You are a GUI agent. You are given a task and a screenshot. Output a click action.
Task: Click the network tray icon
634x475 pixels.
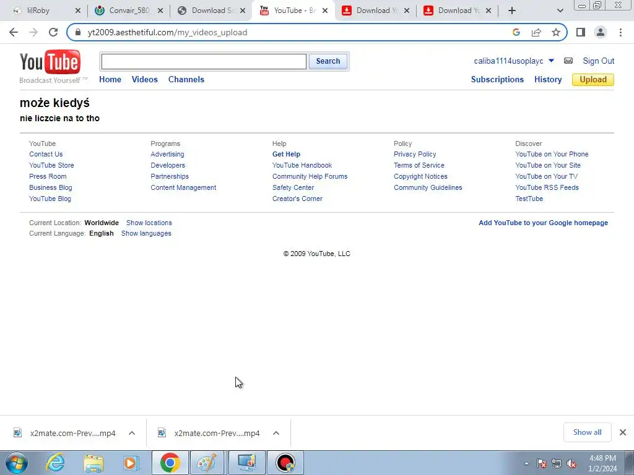pyautogui.click(x=557, y=464)
